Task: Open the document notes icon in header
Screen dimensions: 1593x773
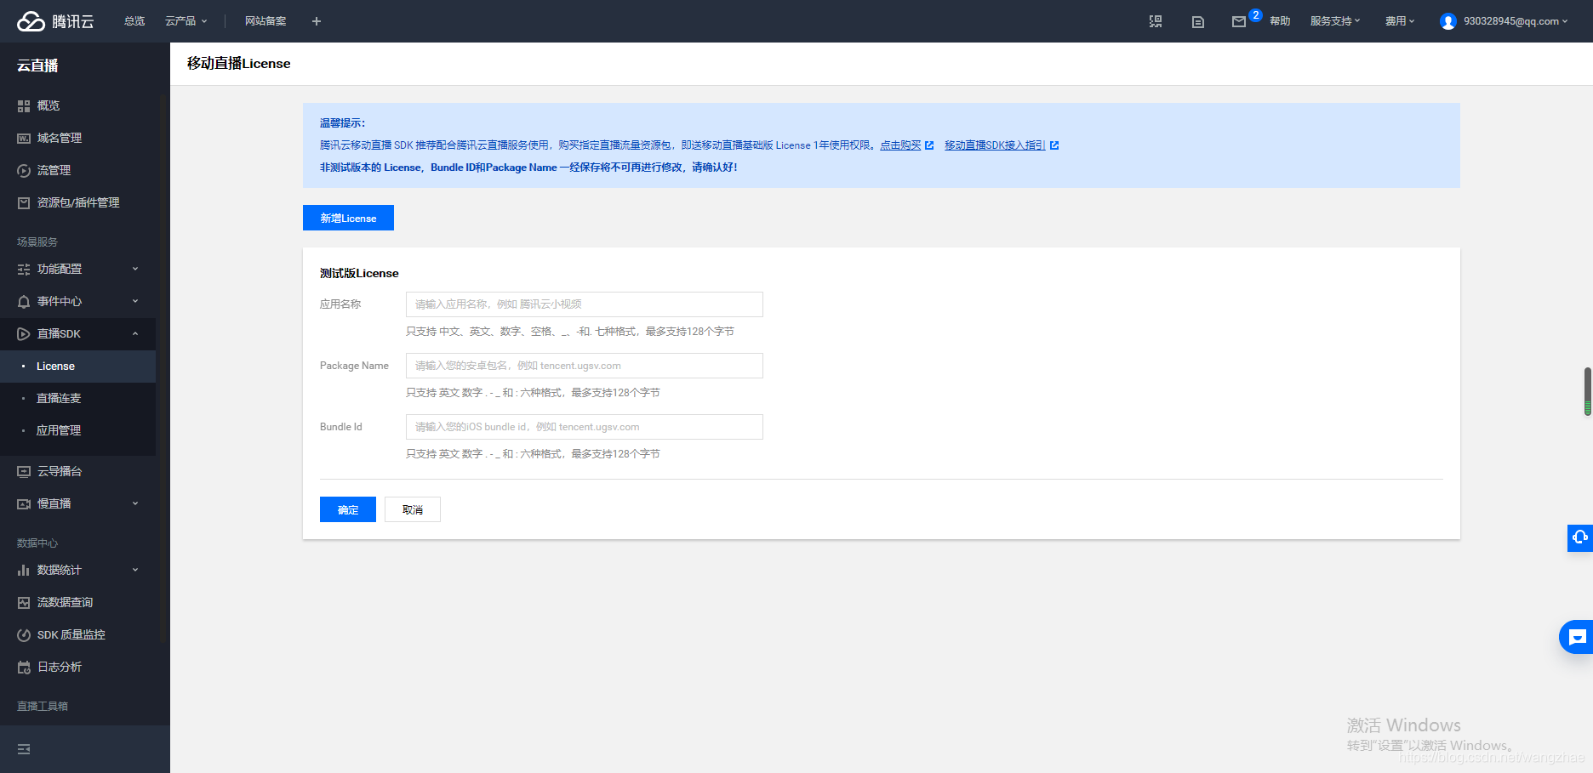Action: tap(1197, 21)
